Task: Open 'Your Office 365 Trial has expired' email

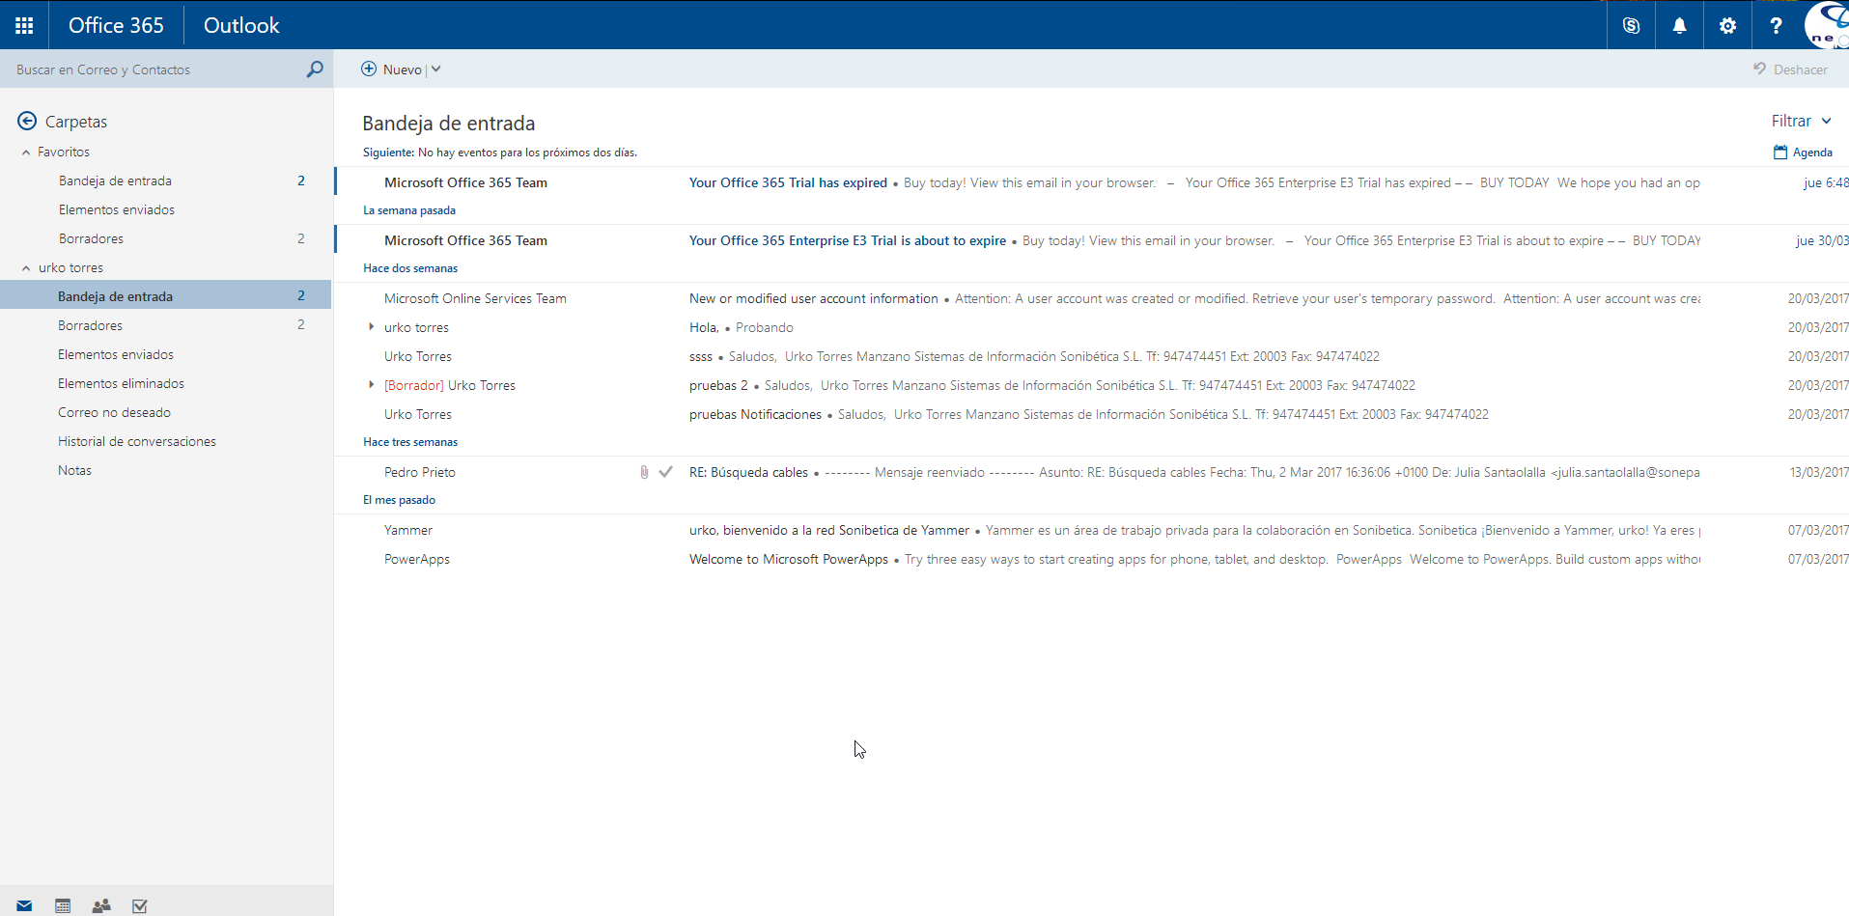Action: [x=1092, y=182]
